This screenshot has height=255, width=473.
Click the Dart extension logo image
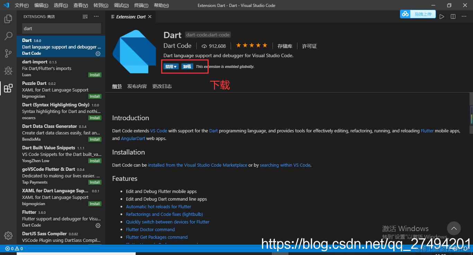[x=134, y=52]
